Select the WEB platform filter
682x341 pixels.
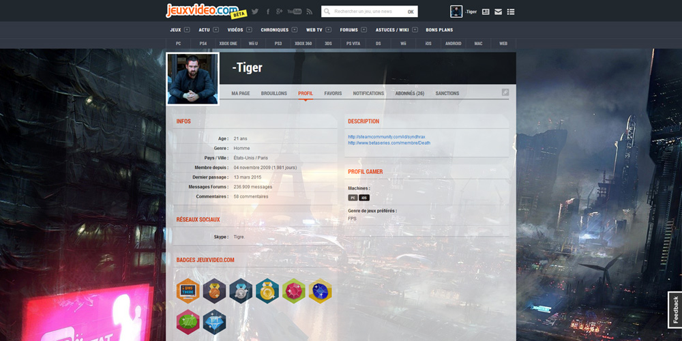point(503,44)
